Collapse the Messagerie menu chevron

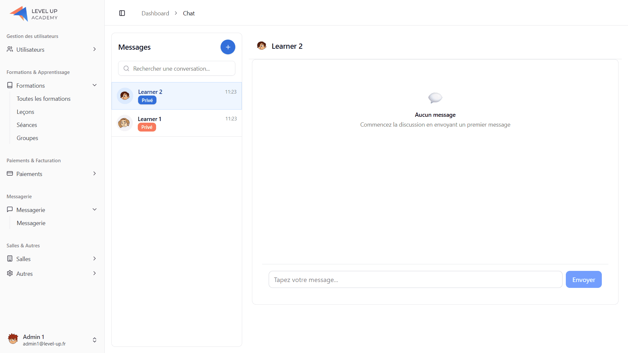click(95, 210)
